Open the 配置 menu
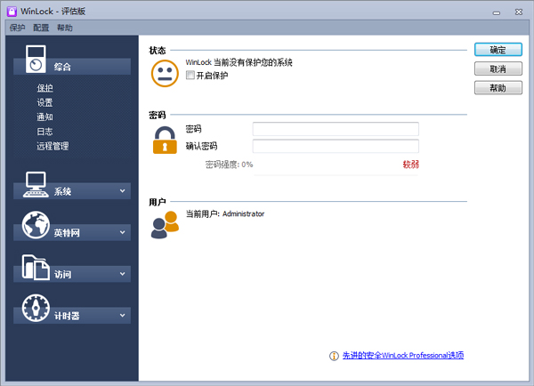The height and width of the screenshot is (386, 534). tap(41, 28)
